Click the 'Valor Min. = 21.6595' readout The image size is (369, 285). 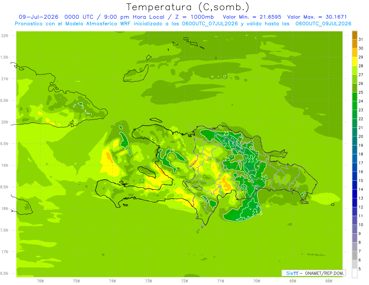click(252, 17)
